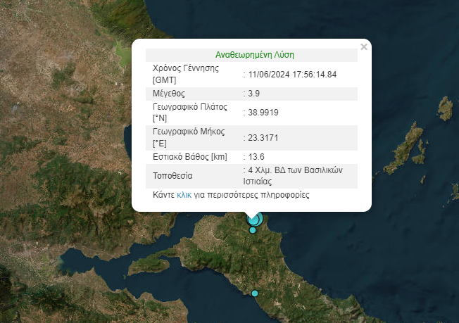Close the earthquake info popup

click(x=364, y=47)
